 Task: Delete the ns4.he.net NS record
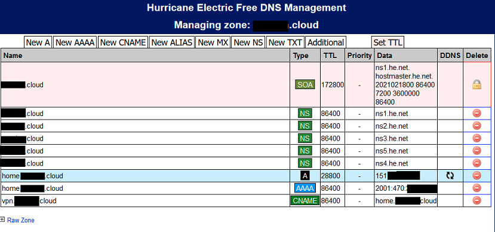pos(476,163)
